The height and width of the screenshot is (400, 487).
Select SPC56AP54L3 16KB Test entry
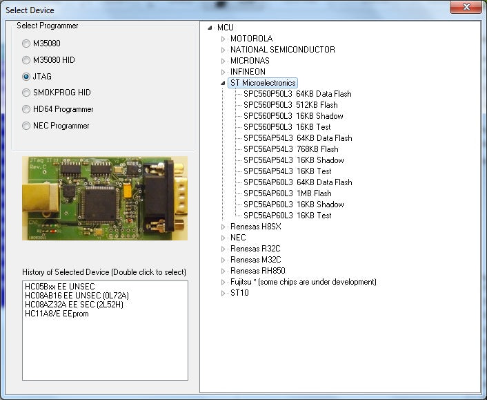click(x=287, y=171)
